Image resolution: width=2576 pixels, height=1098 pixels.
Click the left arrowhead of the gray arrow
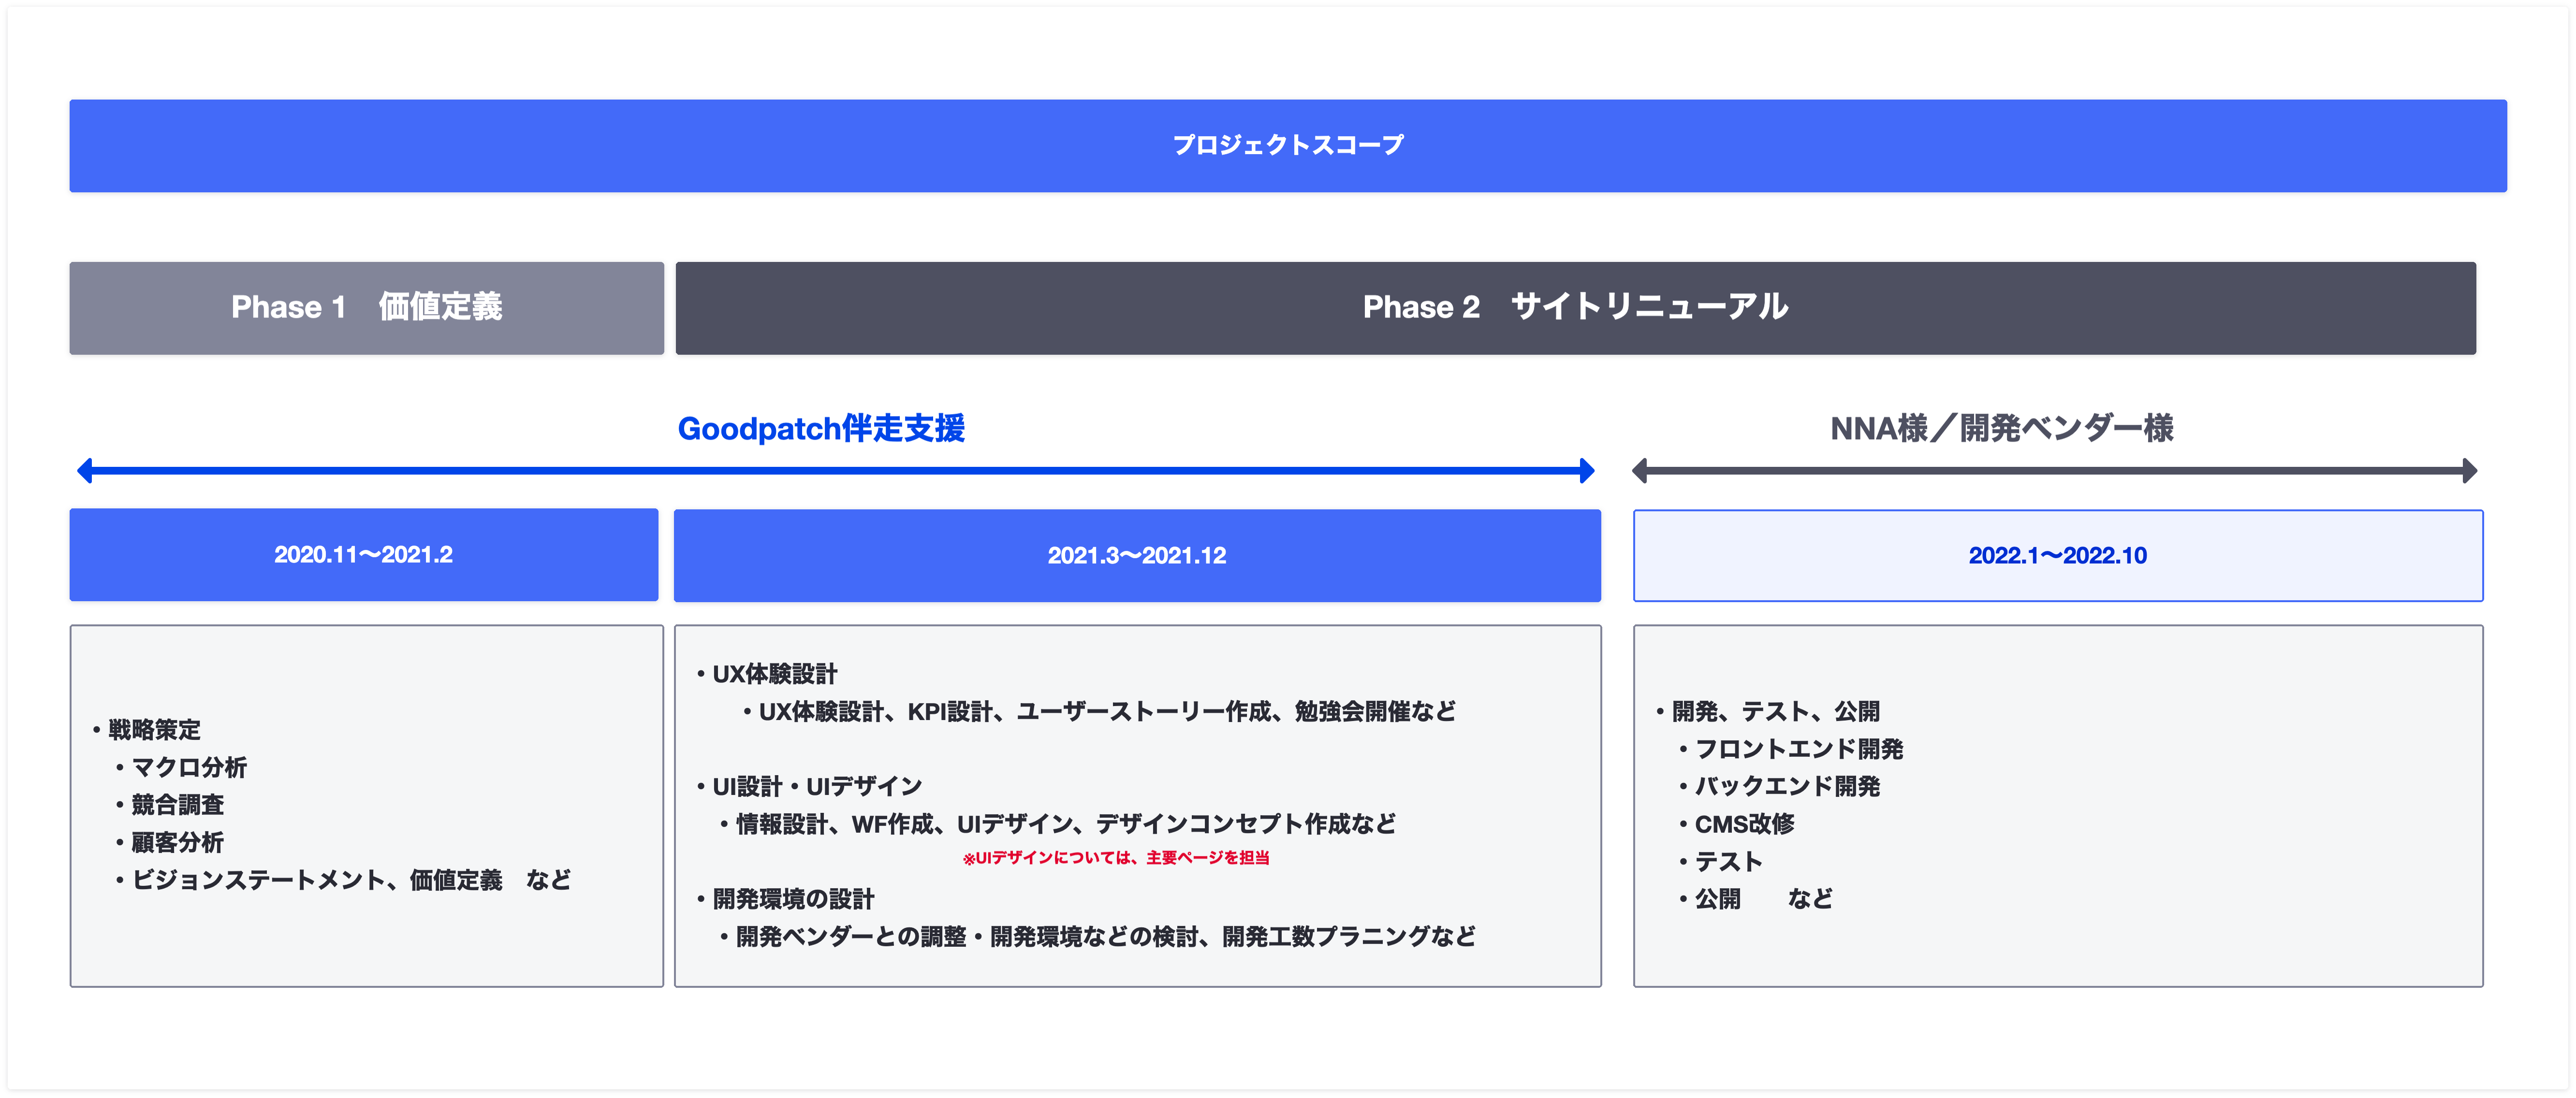[1640, 471]
